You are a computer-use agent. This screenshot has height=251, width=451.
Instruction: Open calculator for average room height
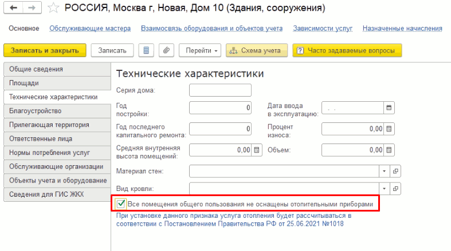pos(257,150)
